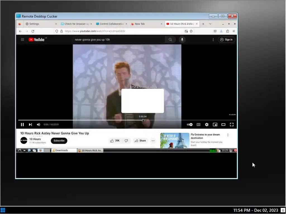This screenshot has width=286, height=214.
Task: Click the Sign in button
Action: 226,40
